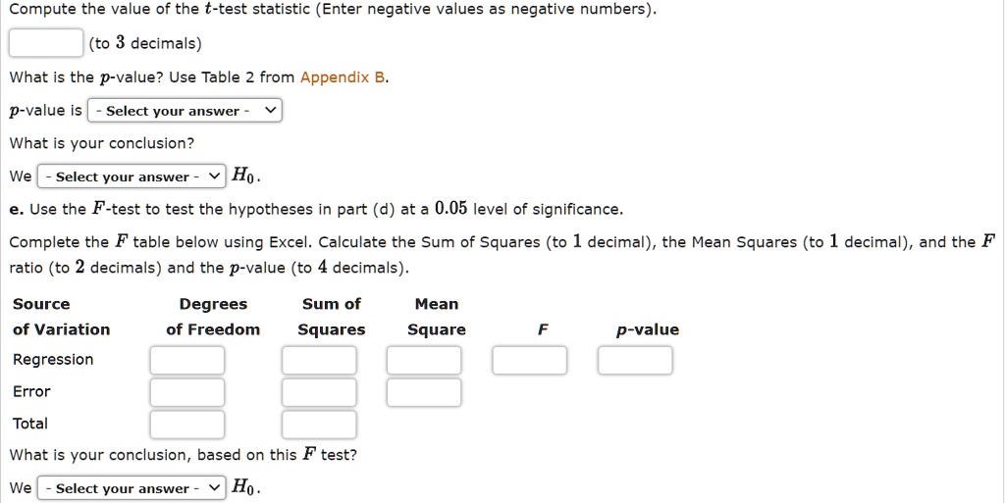Image resolution: width=1005 pixels, height=503 pixels.
Task: Open the F test conclusion dropdown
Action: [132, 488]
